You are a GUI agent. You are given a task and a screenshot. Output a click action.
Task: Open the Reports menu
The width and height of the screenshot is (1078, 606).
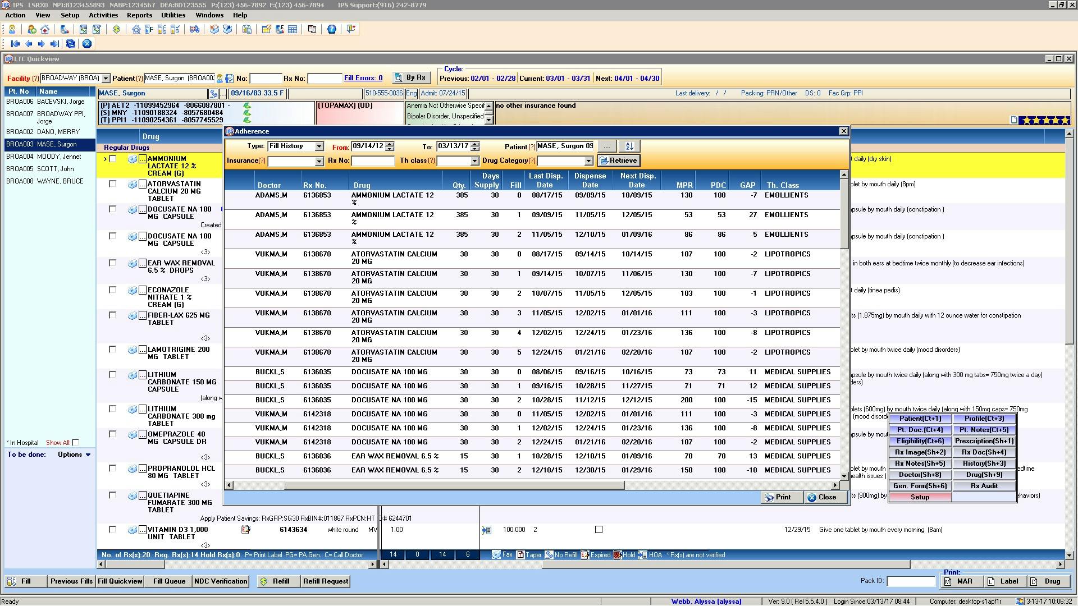139,15
